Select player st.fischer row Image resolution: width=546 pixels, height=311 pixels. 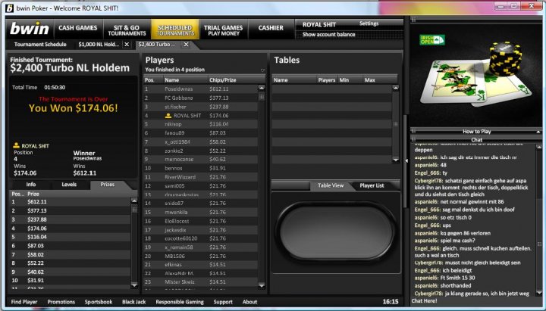point(200,107)
